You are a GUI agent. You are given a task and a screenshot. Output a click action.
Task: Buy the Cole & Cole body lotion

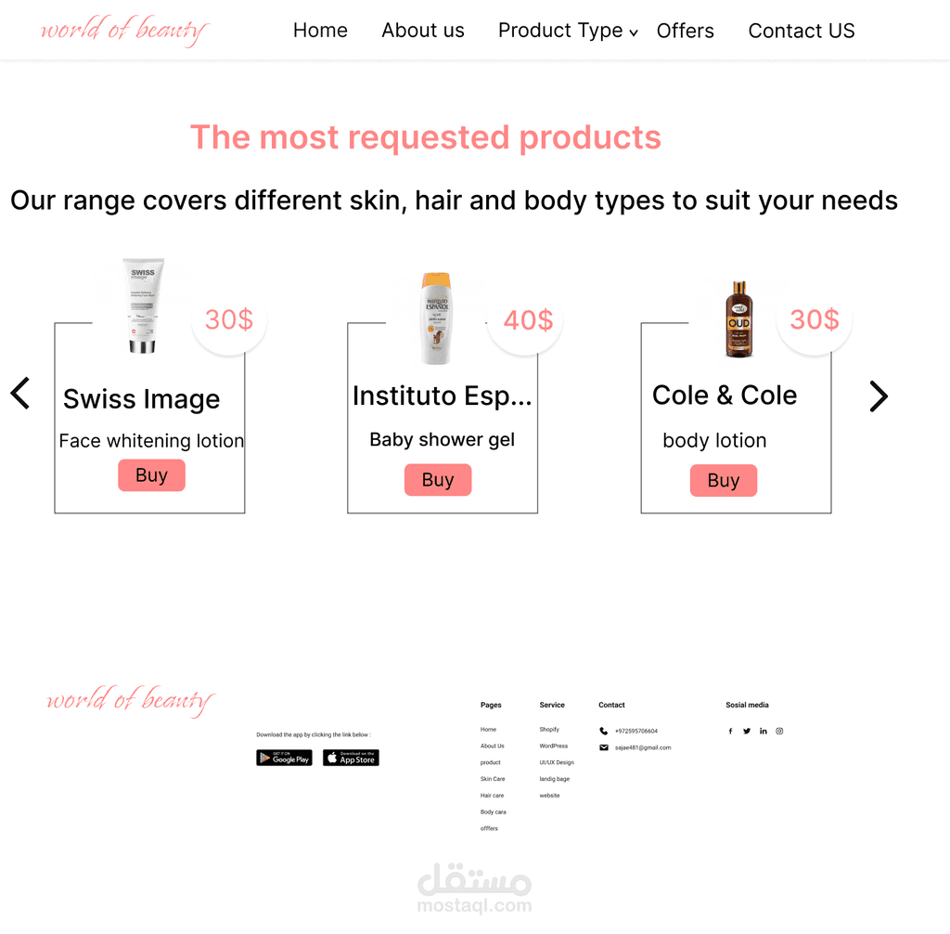[724, 480]
